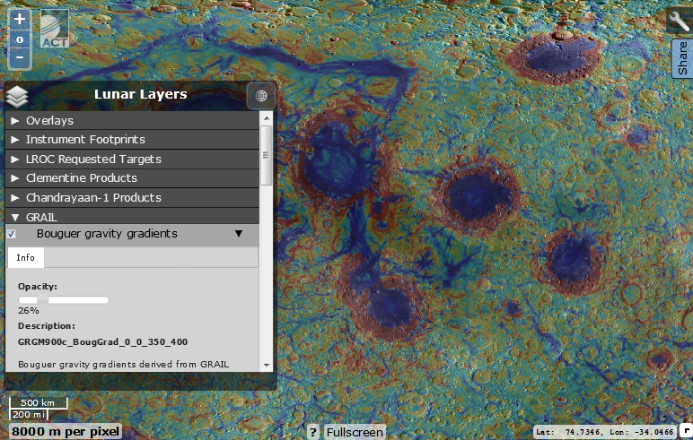This screenshot has height=440, width=693.
Task: Click the 26% opacity value
Action: (29, 311)
